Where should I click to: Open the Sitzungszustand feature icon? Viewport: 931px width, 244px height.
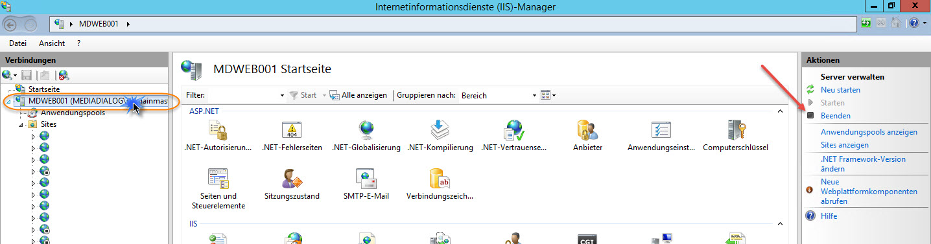click(x=292, y=179)
